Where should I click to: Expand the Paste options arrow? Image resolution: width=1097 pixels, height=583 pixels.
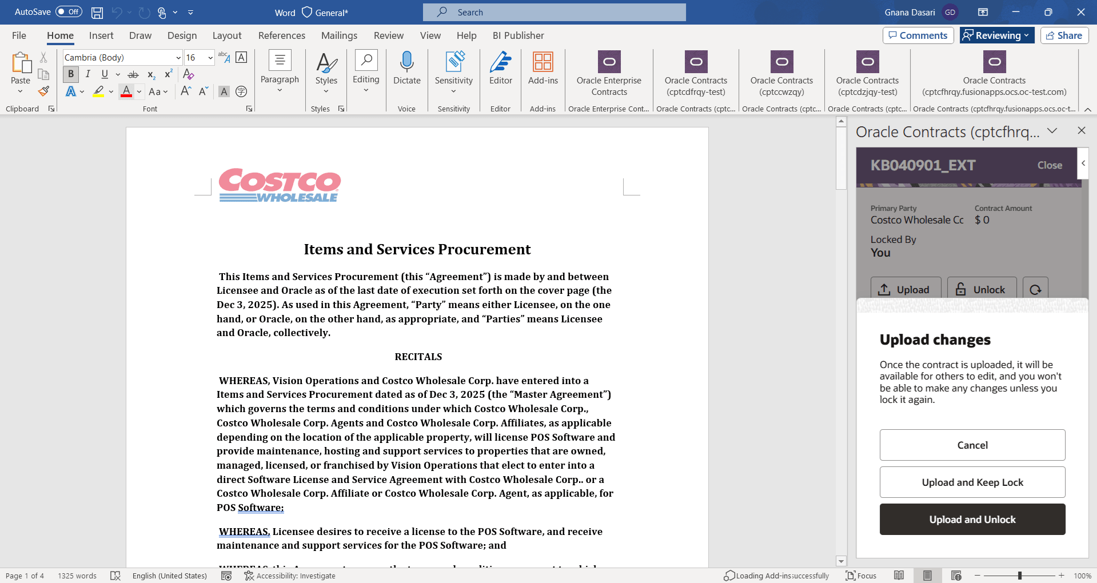[21, 91]
